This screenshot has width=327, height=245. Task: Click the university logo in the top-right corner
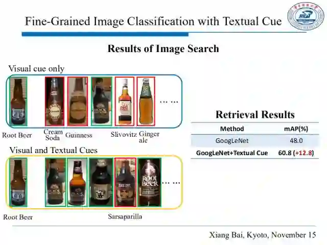click(x=306, y=16)
